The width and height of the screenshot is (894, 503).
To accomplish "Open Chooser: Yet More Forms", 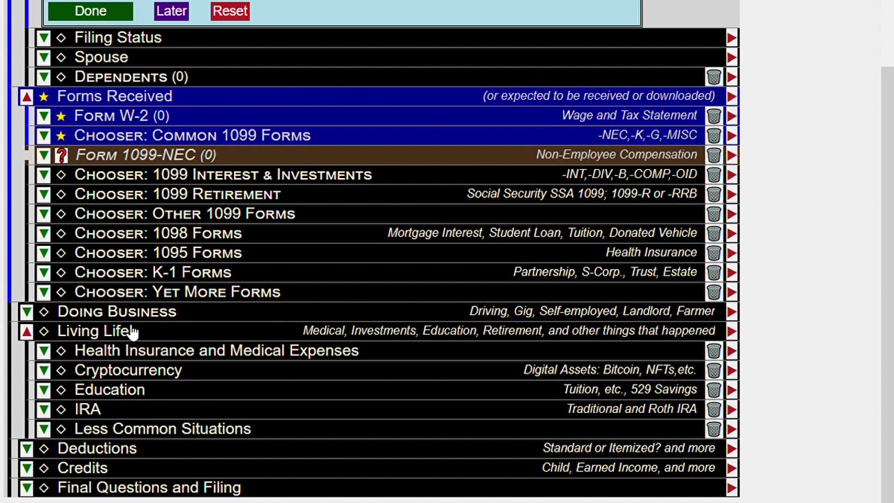I will tap(177, 292).
